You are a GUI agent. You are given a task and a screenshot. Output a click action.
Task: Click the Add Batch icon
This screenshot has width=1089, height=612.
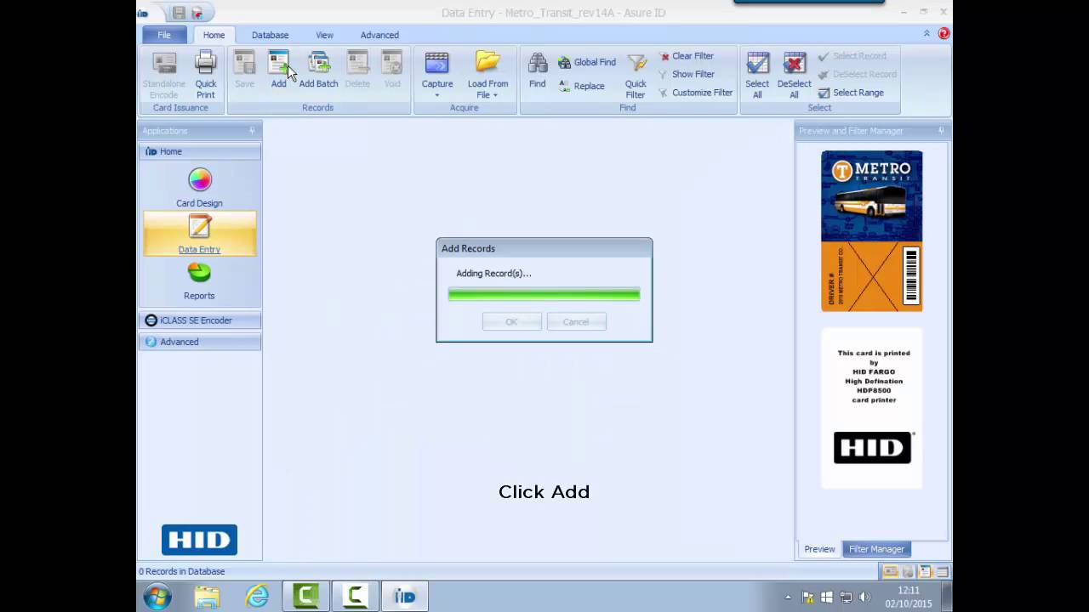[318, 63]
